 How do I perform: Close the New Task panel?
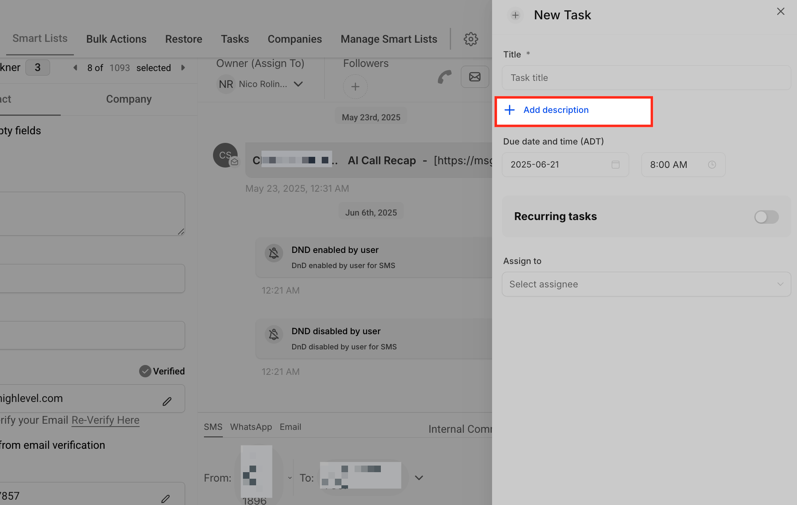781,11
